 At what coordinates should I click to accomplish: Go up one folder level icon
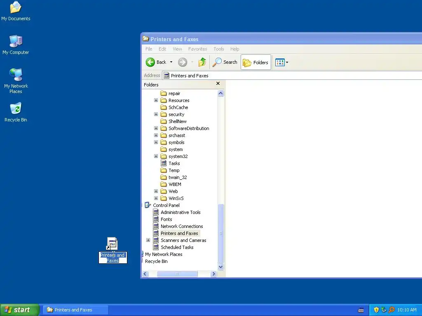tap(202, 63)
